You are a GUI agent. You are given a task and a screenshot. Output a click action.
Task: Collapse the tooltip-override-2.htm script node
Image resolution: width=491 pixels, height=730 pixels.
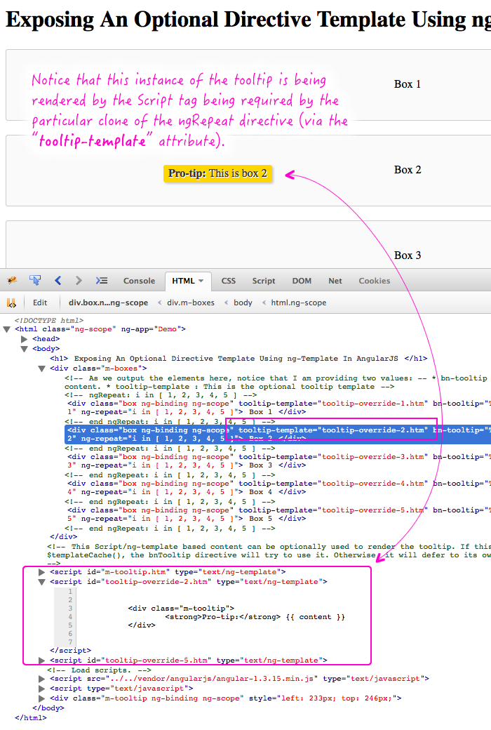(x=42, y=582)
